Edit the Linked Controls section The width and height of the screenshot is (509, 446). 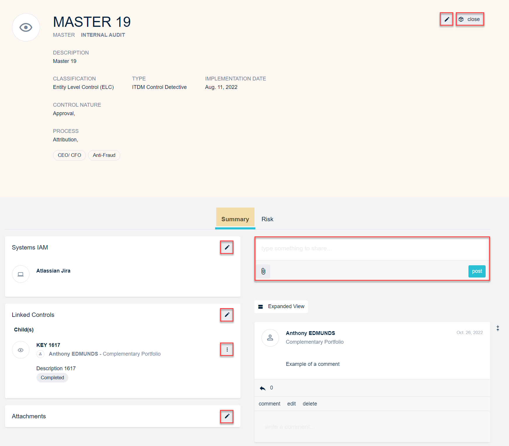(x=227, y=315)
